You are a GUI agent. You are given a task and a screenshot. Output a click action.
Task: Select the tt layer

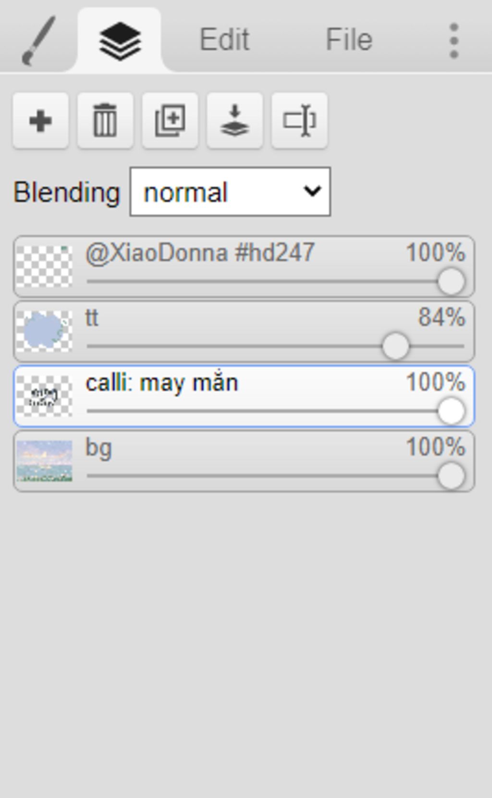tap(244, 331)
